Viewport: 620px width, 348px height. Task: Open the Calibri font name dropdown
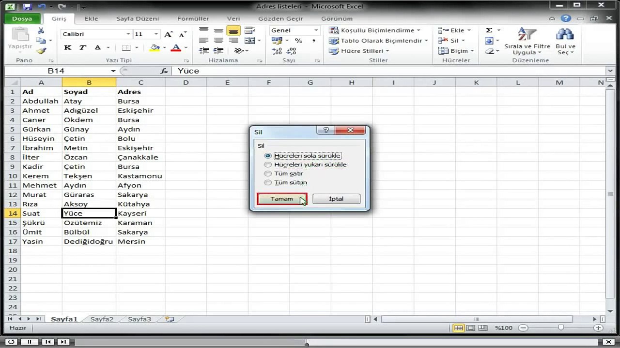tap(128, 34)
